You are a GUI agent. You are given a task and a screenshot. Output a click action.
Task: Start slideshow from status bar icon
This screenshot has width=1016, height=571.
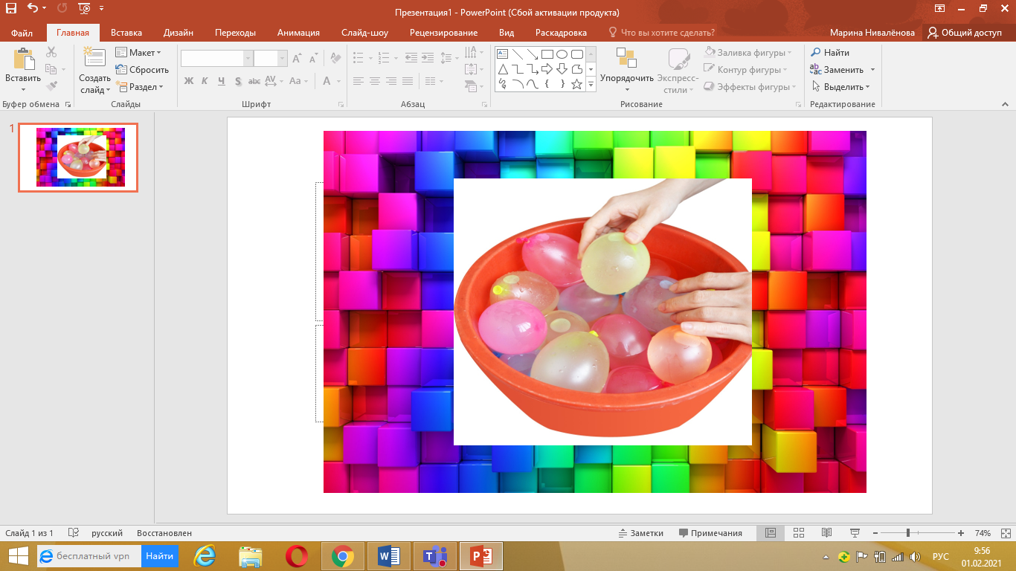click(855, 533)
